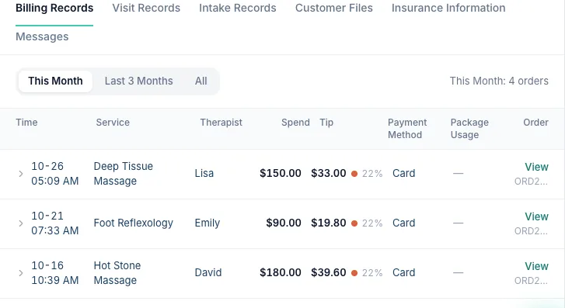
Task: Click the $90.00 spend amount
Action: (x=284, y=223)
